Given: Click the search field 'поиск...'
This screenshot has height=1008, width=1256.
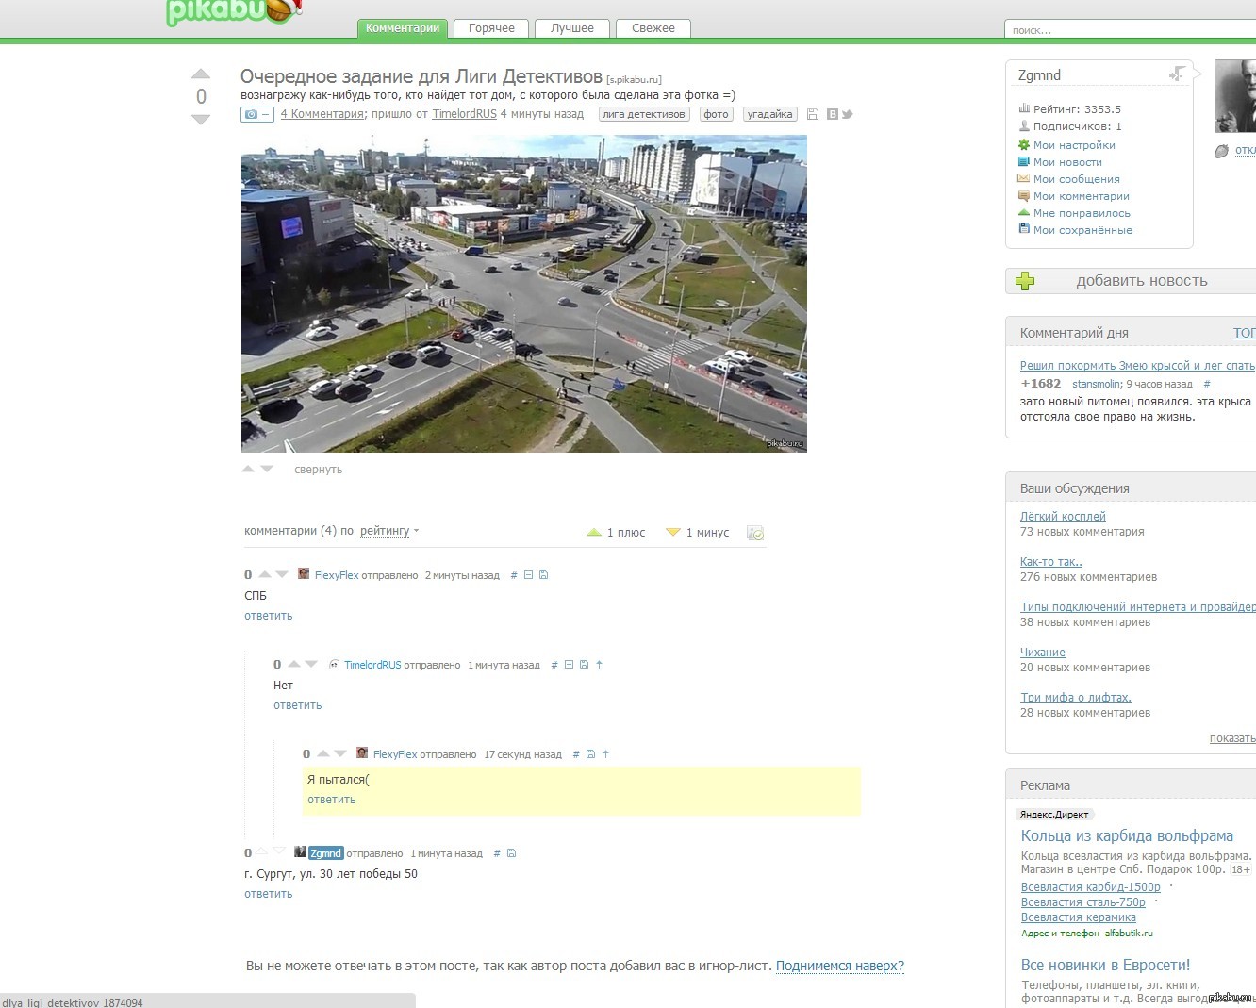Looking at the screenshot, I should pos(1128,30).
